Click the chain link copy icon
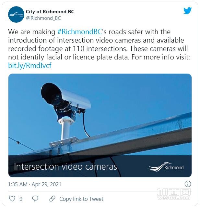 (52, 199)
